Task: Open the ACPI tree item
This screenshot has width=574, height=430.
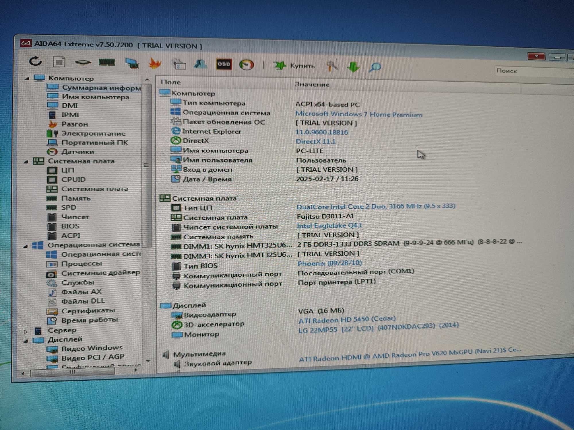Action: [x=63, y=236]
